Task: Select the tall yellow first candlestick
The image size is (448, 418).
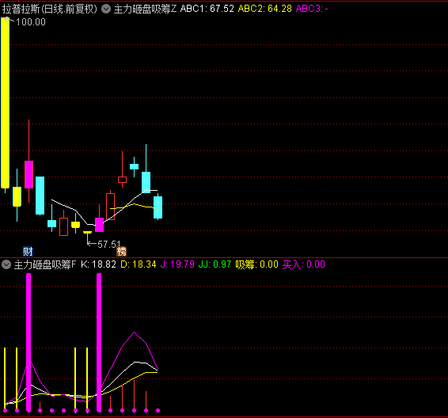Action: (5, 103)
